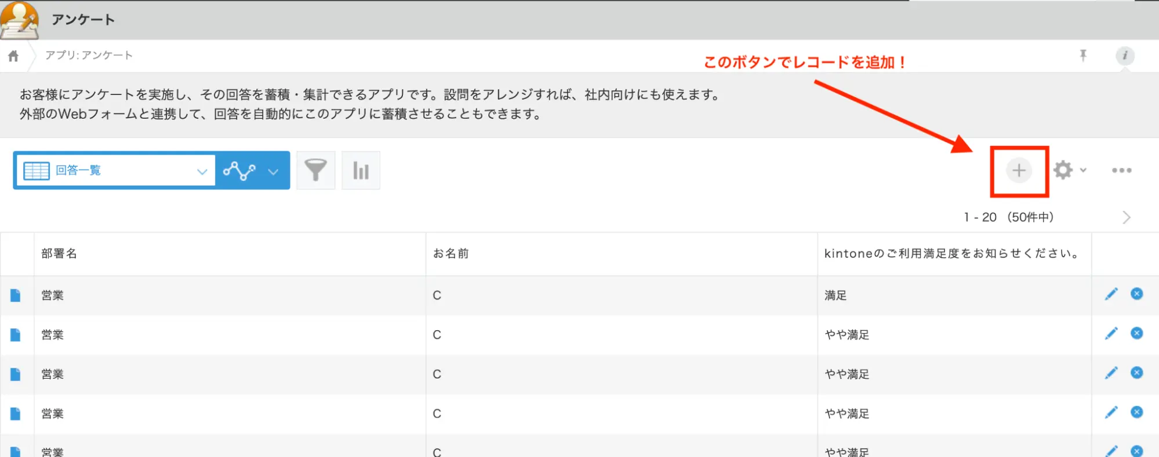Click the お名前 column header
The image size is (1159, 457).
pos(450,254)
